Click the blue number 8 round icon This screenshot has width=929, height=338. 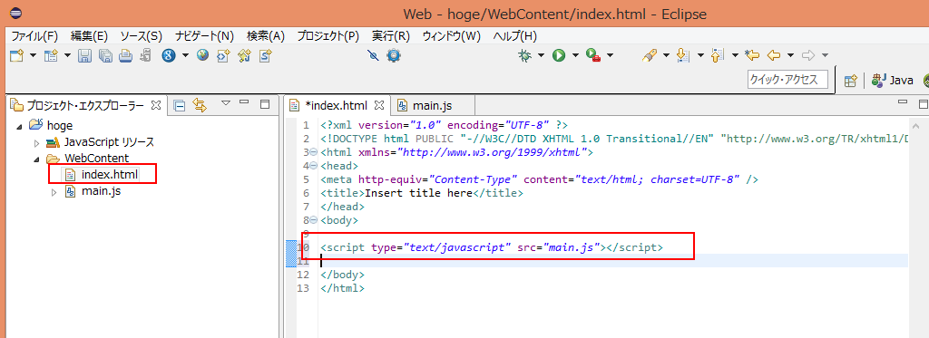pyautogui.click(x=169, y=55)
